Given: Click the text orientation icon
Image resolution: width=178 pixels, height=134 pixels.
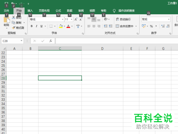Looking at the screenshot, I should [106, 19].
